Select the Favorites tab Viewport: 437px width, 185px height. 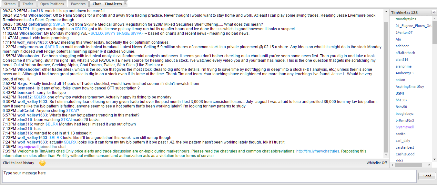coord(78,4)
